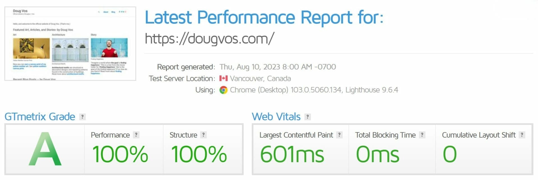Screen dimensions: 538x180
Task: Open the About menu item in the thumbnail
Action: pos(106,12)
